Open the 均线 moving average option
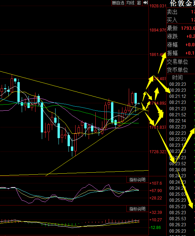 (x=130, y=3)
